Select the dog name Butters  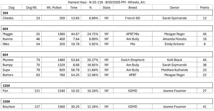click(8, 75)
